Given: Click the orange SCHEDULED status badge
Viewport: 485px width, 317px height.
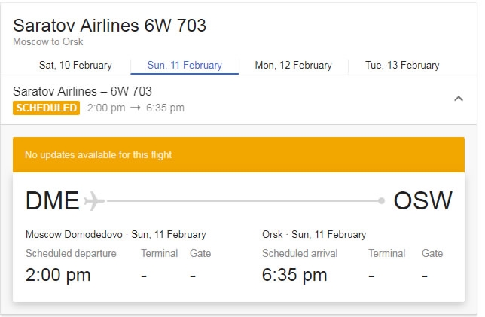Looking at the screenshot, I should pos(46,108).
